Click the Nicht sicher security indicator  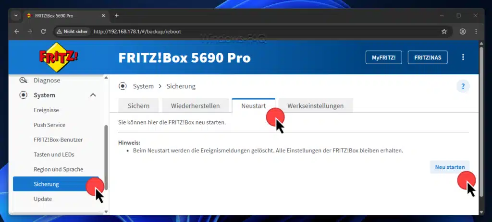72,32
